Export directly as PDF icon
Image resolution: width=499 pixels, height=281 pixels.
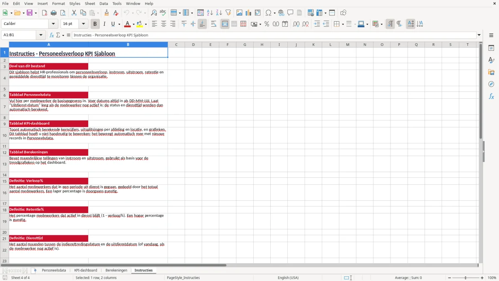(44, 13)
